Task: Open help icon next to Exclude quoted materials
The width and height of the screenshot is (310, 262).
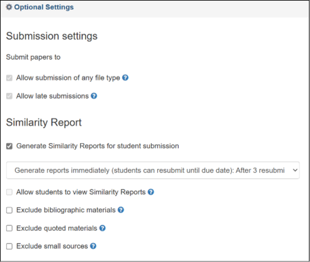Action: [102, 228]
